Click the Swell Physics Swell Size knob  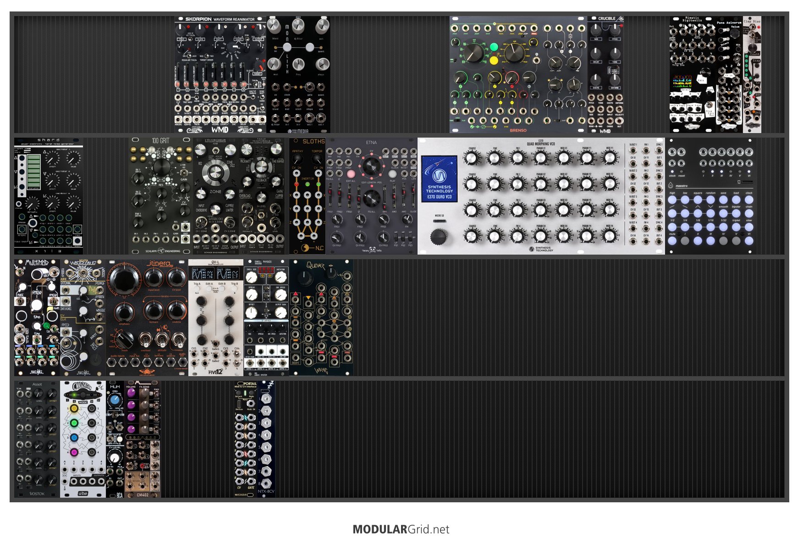(x=251, y=277)
